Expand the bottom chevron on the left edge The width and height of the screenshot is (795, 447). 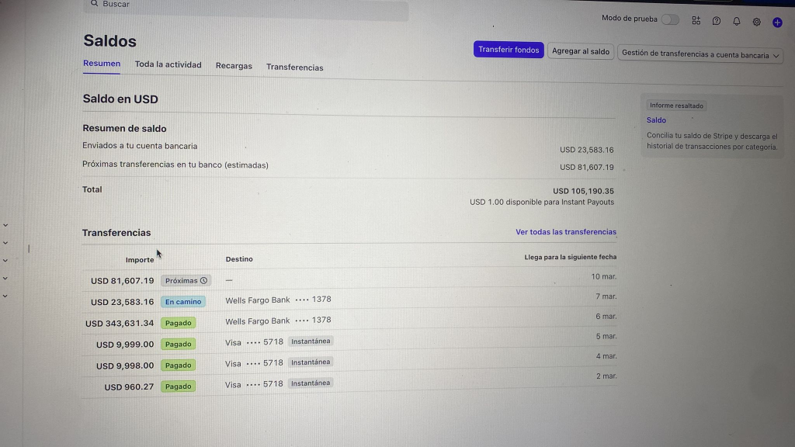click(6, 296)
